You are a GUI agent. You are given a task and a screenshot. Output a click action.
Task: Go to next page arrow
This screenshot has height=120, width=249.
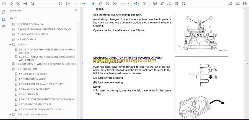tap(68, 4)
